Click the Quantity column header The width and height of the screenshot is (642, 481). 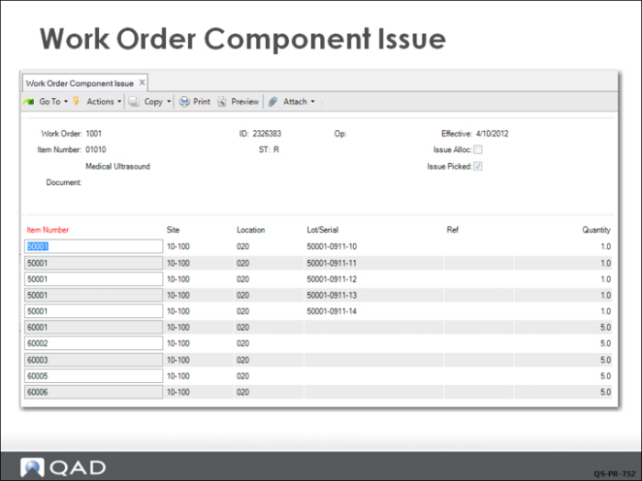(x=596, y=230)
